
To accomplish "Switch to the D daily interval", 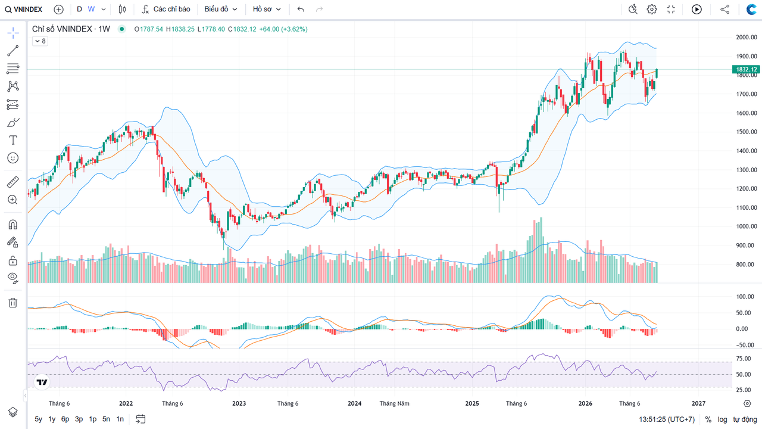I will (79, 10).
